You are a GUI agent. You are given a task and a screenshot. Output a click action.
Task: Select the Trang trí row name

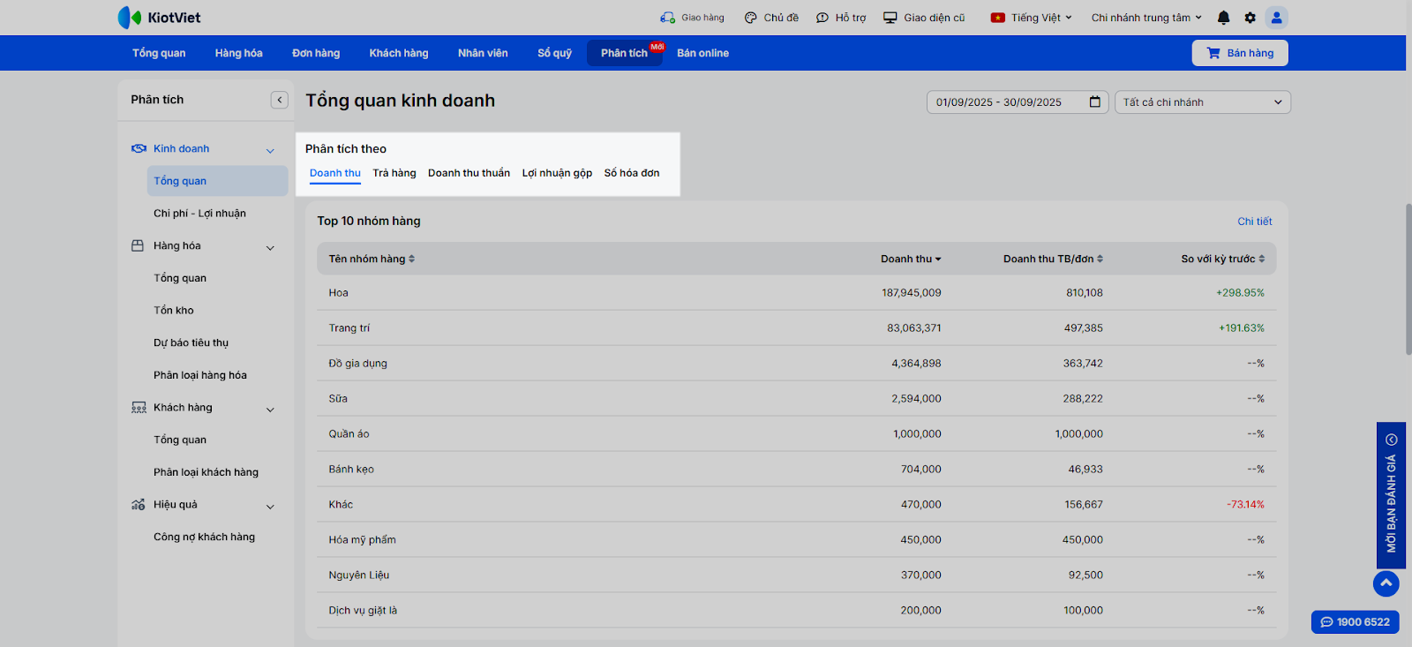pyautogui.click(x=349, y=328)
